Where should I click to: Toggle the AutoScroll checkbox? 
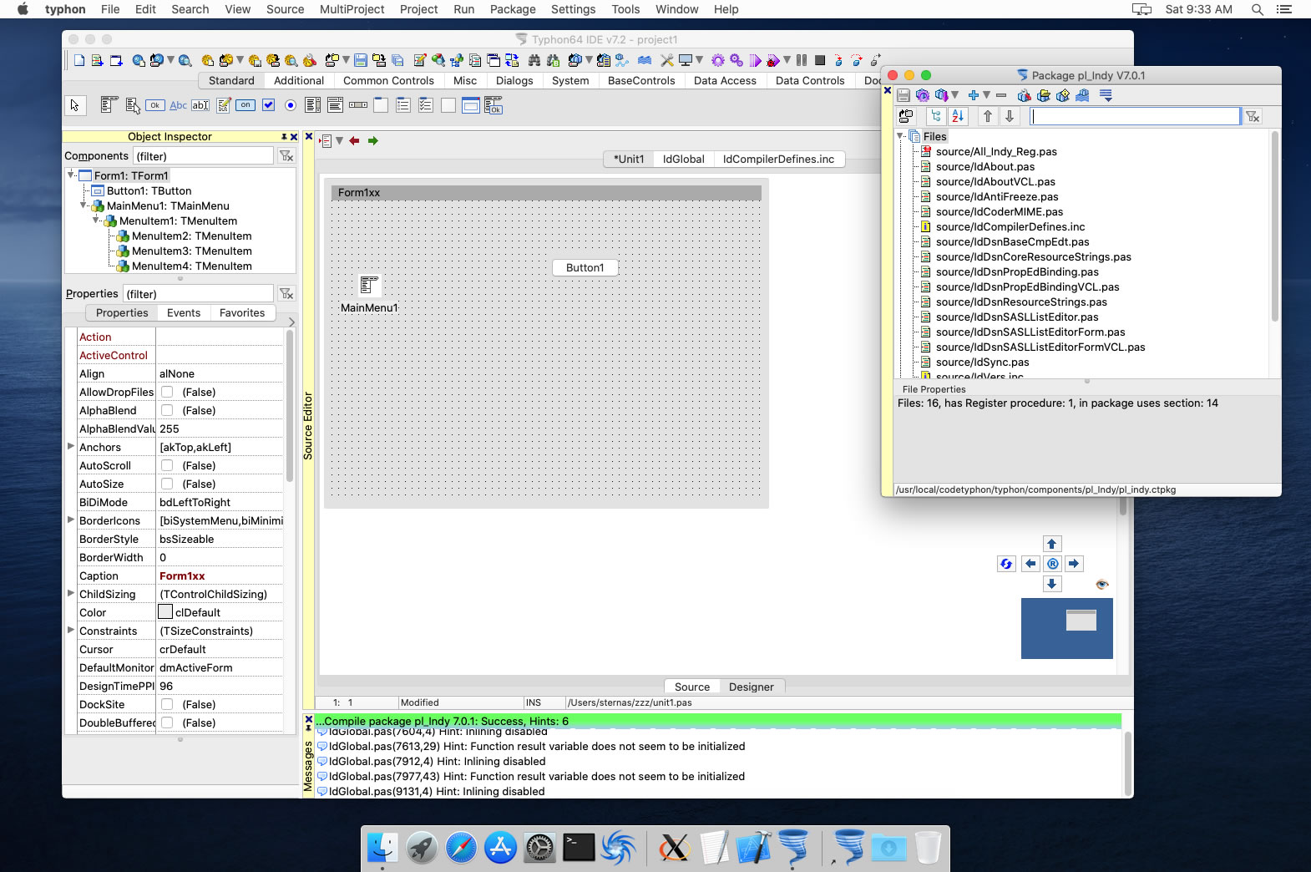point(167,465)
